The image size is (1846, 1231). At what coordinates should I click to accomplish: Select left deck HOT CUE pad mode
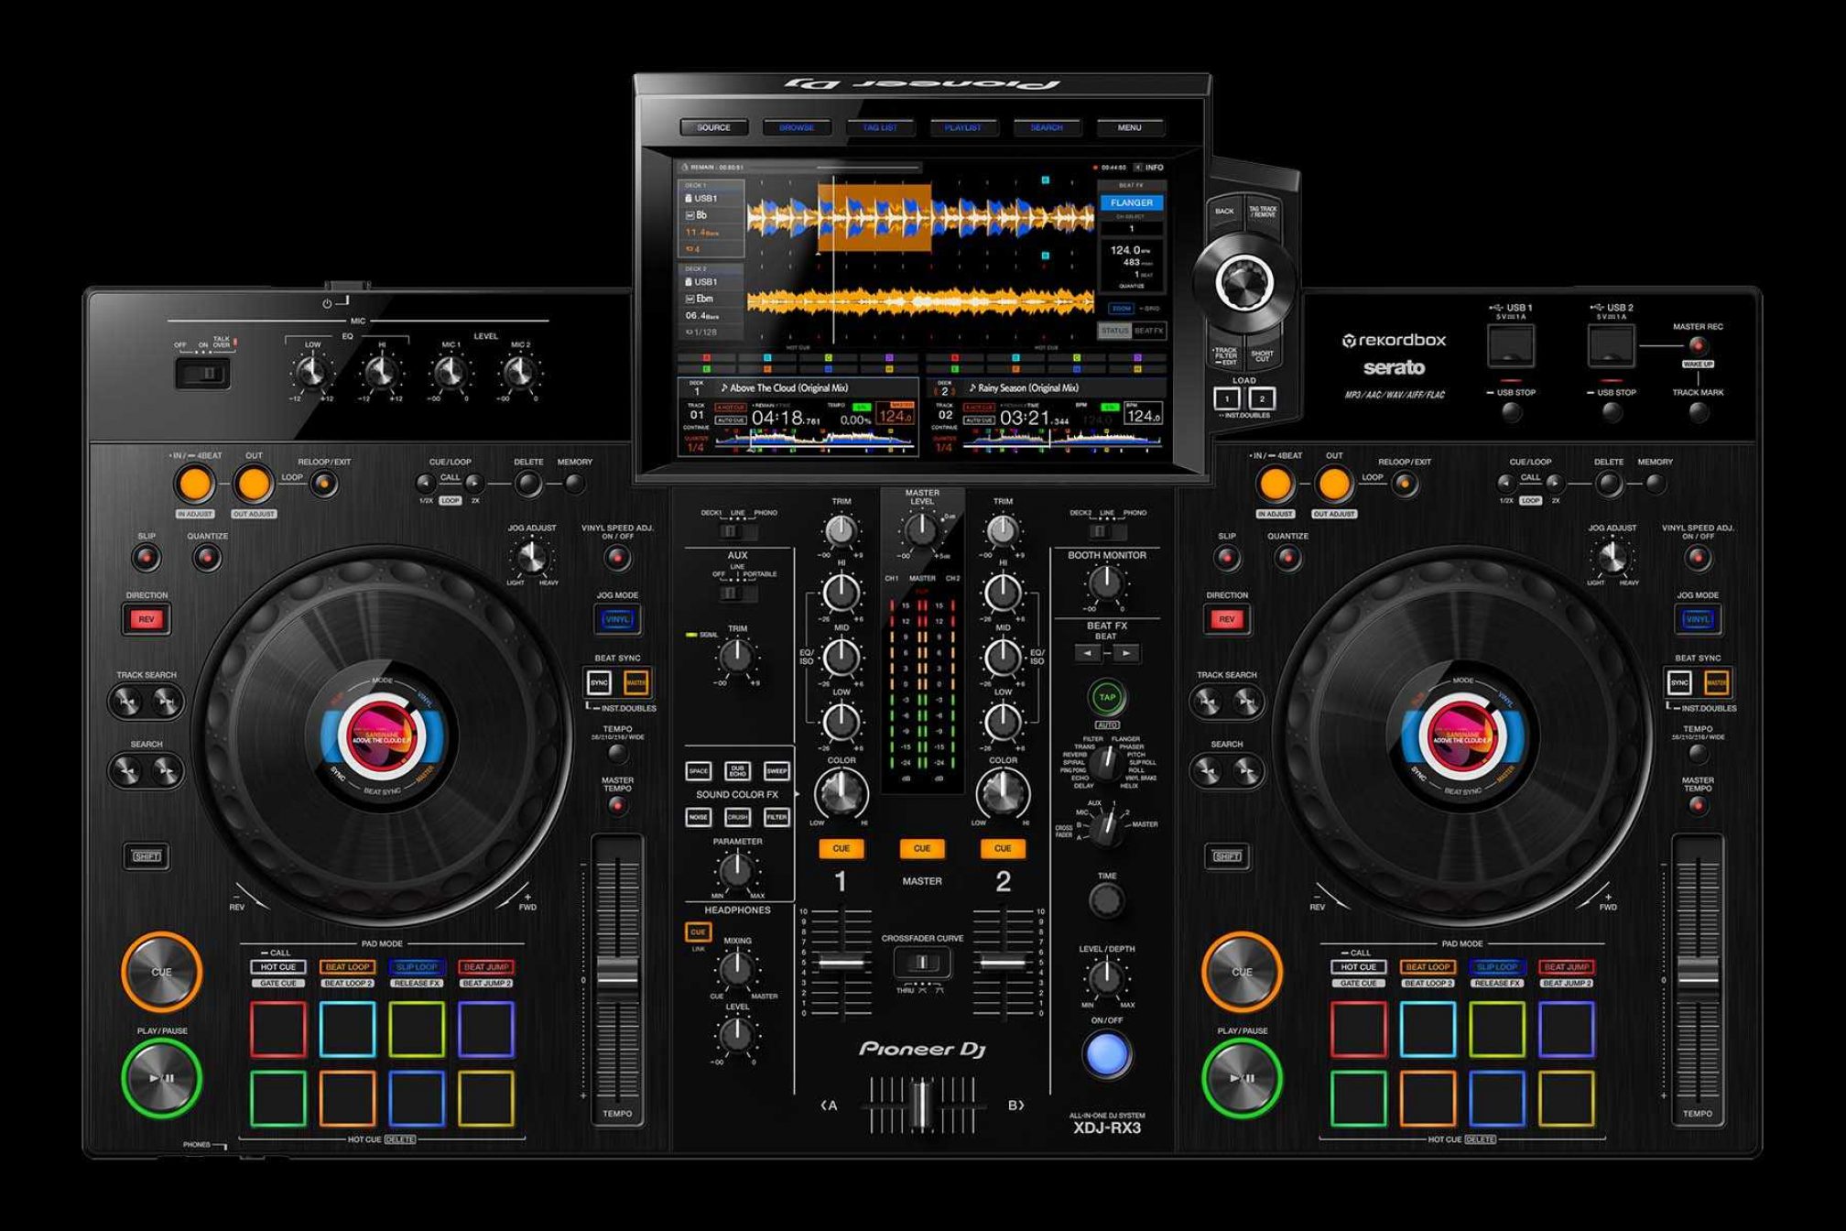click(277, 967)
